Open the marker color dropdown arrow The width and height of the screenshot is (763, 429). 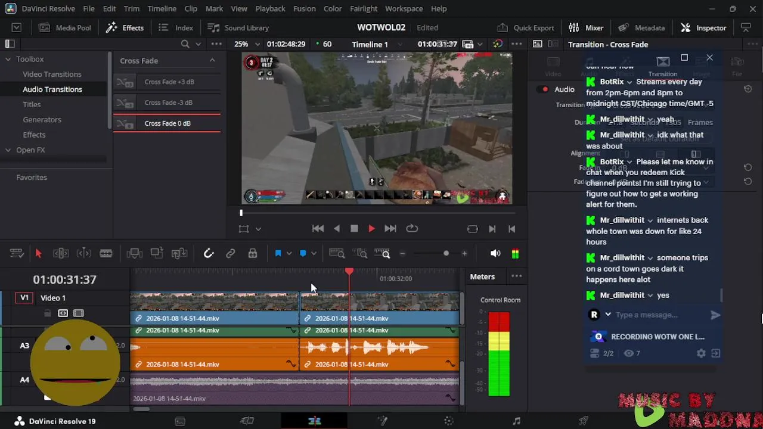click(314, 254)
